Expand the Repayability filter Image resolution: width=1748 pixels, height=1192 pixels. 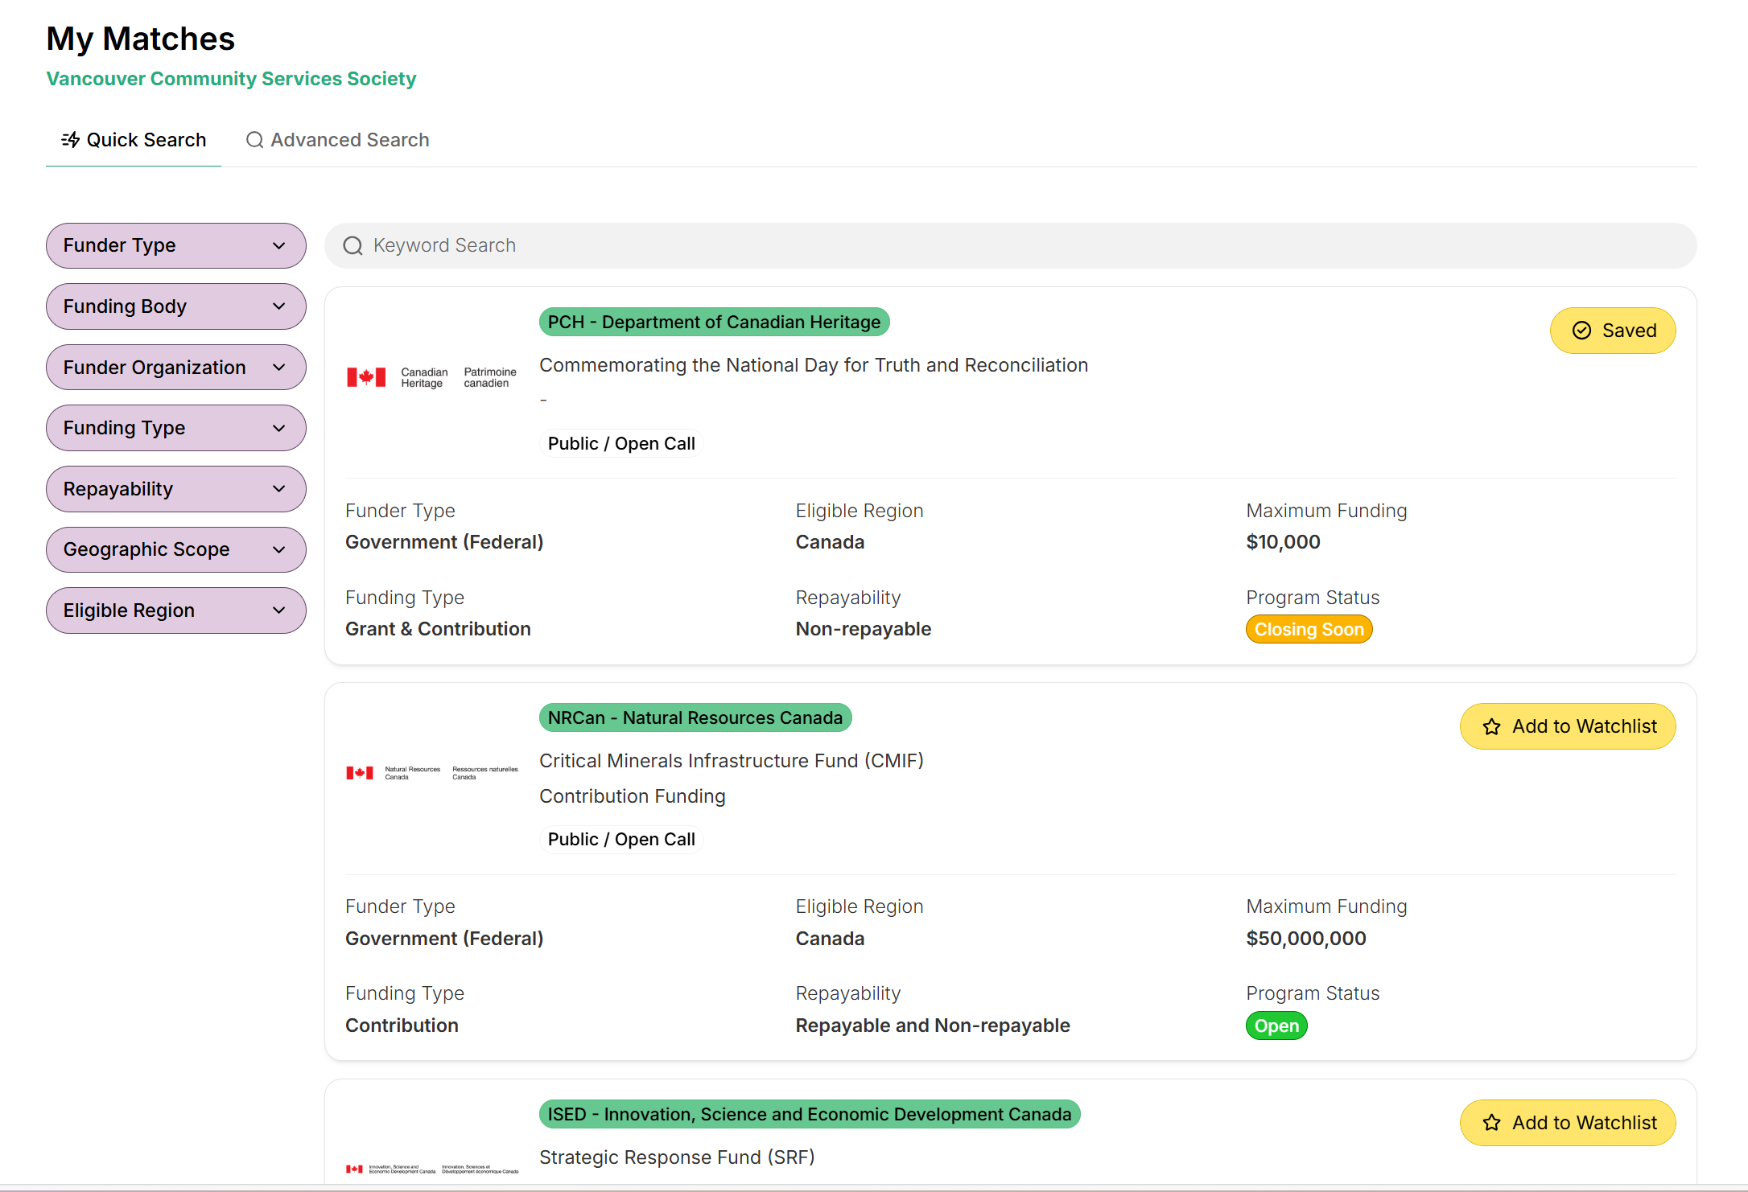[175, 489]
